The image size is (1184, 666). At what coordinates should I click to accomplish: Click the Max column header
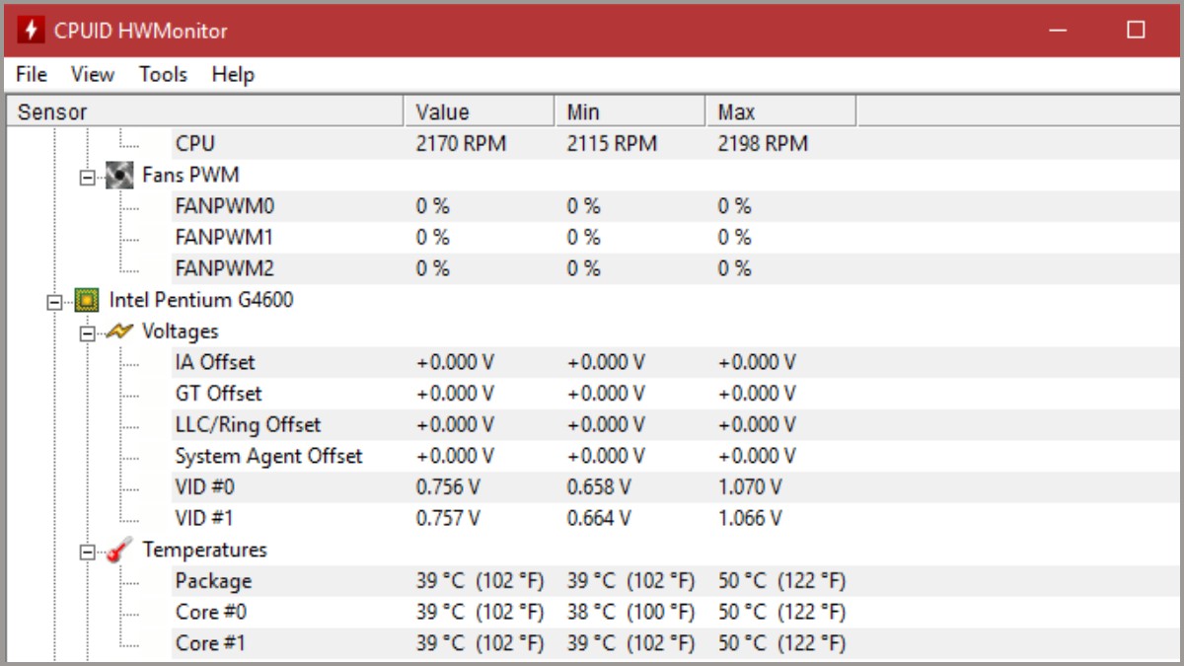click(x=781, y=111)
